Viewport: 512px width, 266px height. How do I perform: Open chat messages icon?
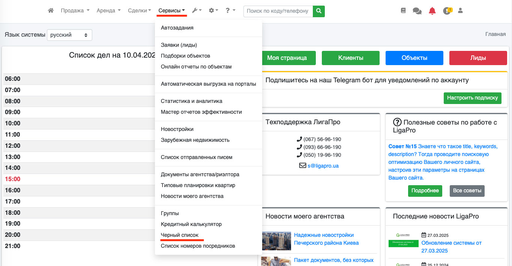tap(417, 11)
